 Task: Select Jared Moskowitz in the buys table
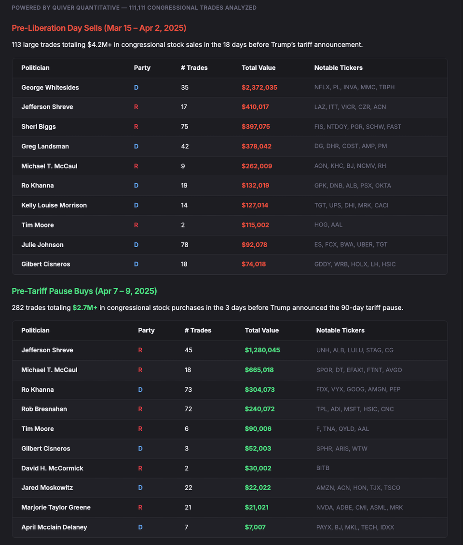47,488
